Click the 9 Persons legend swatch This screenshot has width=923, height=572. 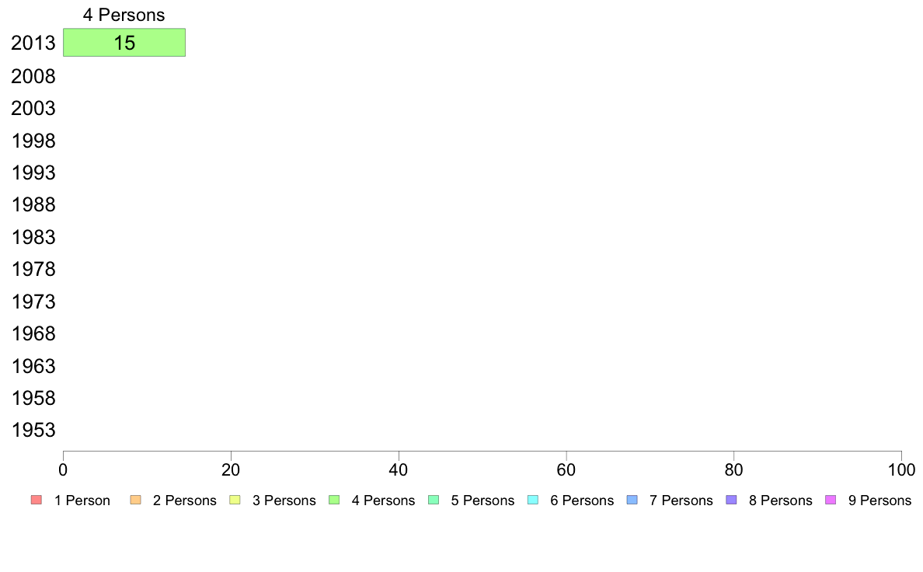pos(831,500)
